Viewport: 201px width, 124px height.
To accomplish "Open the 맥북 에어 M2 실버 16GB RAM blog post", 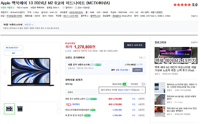I will point(182,109).
